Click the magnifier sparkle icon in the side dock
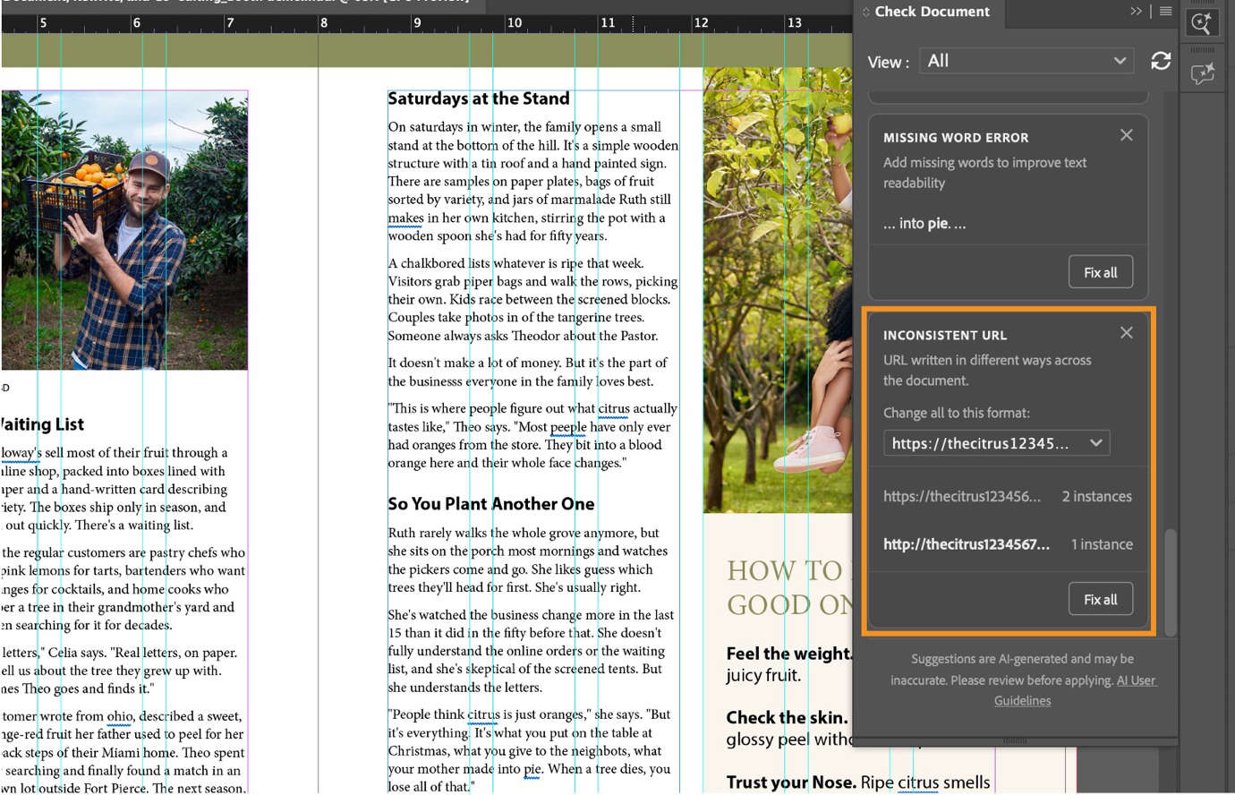The width and height of the screenshot is (1235, 795). (1202, 23)
